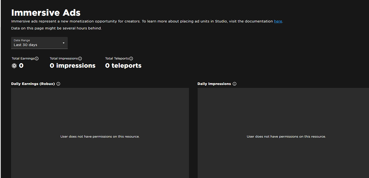Click the permissions error in Daily Impressions chart
This screenshot has width=369, height=178.
coord(286,136)
